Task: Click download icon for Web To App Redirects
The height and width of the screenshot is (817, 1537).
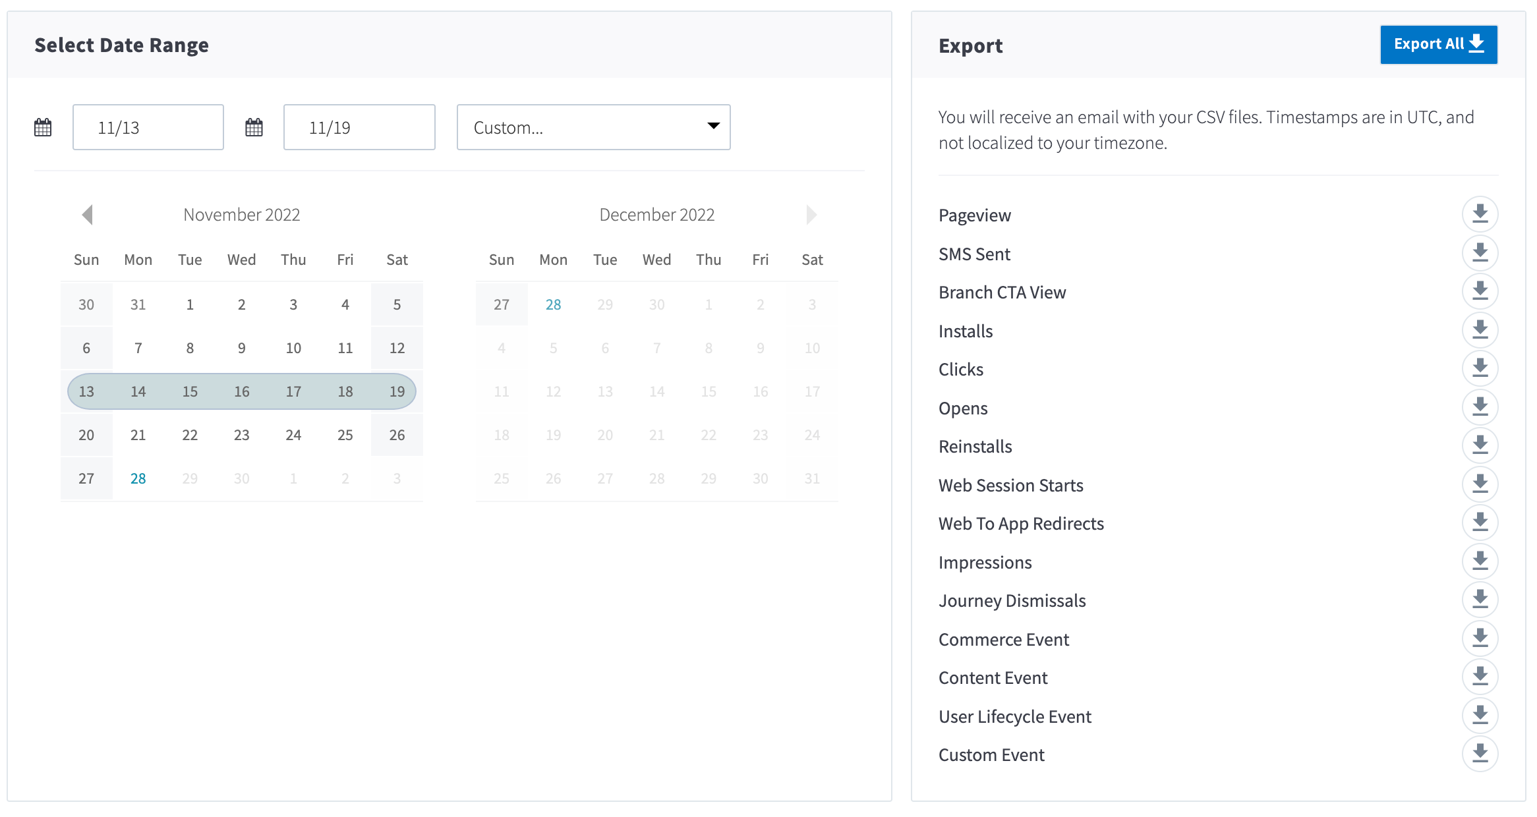Action: (1480, 522)
